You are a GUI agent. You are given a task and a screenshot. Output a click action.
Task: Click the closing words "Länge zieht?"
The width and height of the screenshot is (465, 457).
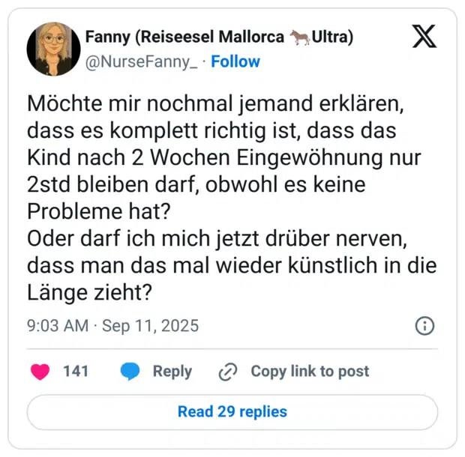click(95, 291)
